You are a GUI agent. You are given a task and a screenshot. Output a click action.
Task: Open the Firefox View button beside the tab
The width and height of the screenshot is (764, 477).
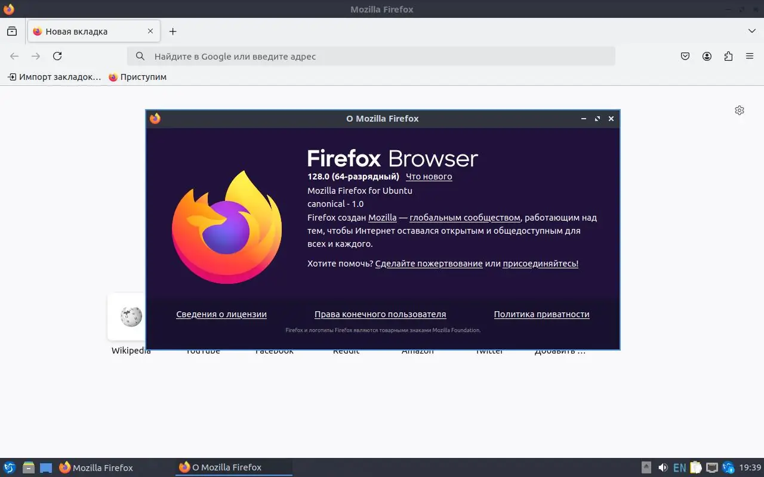(x=12, y=31)
